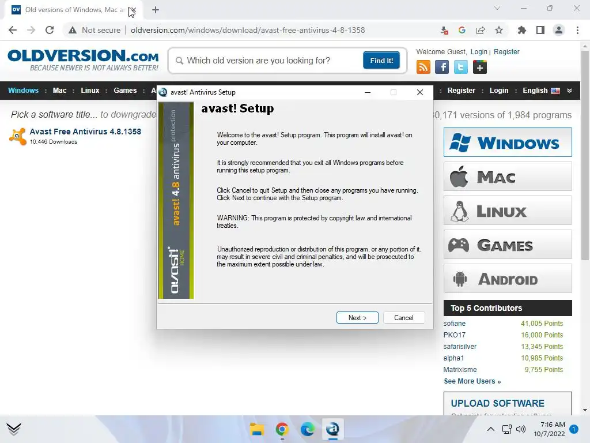
Task: Open contributor Matrixisme profile
Action: coord(460,370)
